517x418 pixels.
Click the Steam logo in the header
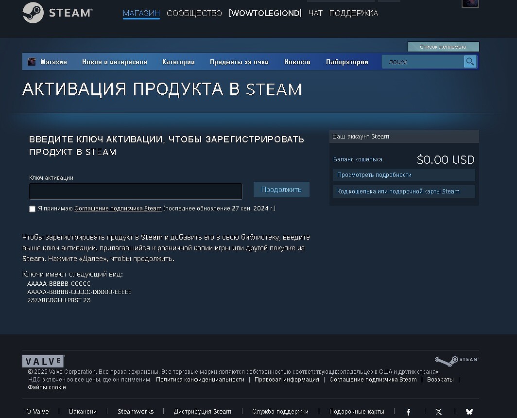[x=57, y=13]
